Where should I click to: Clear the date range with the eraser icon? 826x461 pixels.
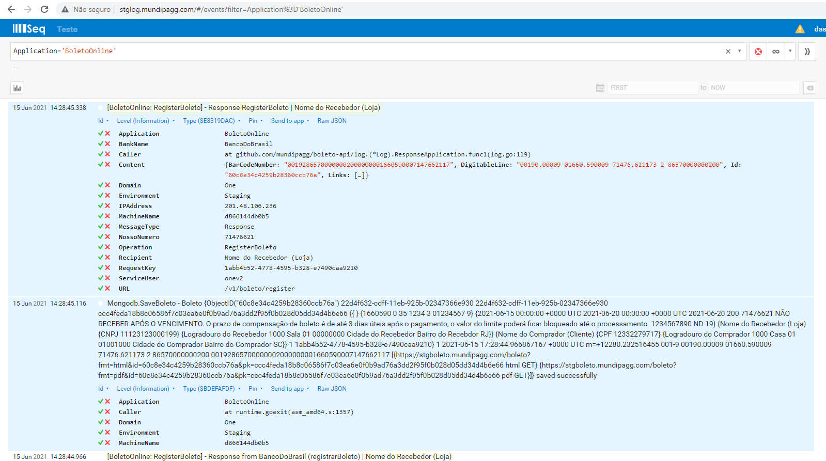[x=809, y=88]
